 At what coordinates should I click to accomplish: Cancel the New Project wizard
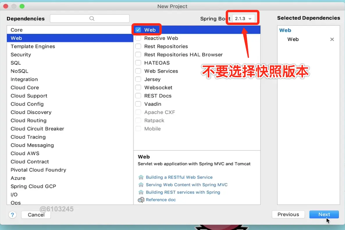(x=36, y=215)
